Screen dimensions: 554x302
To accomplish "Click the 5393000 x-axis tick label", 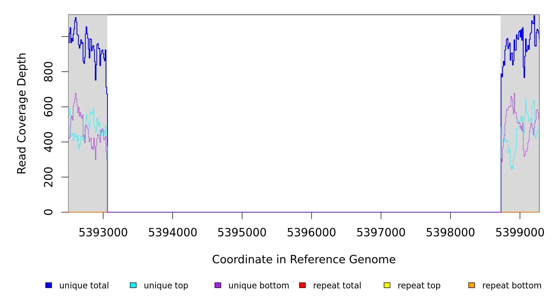I will 103,233.
